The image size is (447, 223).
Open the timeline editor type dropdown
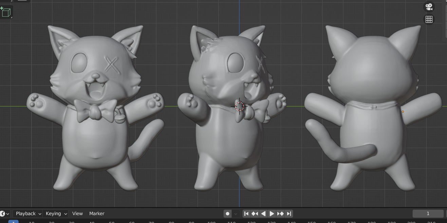tap(4, 213)
